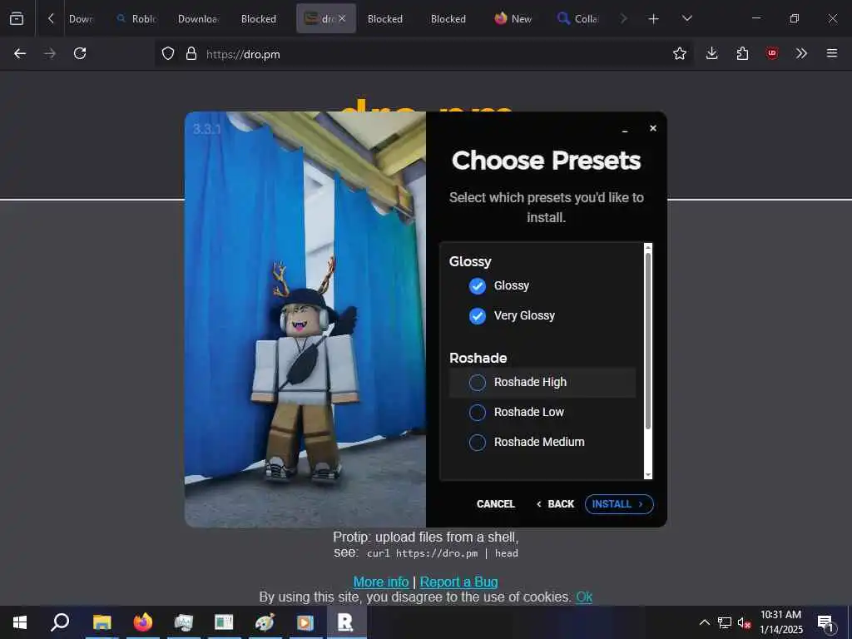Click Ok on the cookies notice
Image resolution: width=852 pixels, height=639 pixels.
(584, 597)
